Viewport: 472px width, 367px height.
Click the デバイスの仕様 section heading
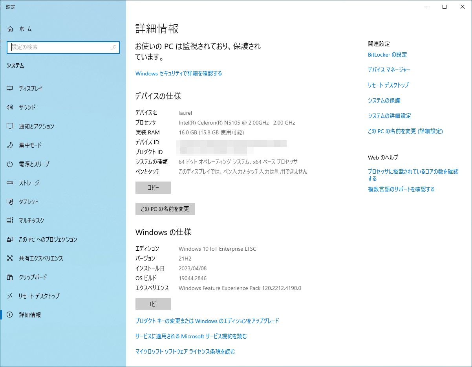(158, 96)
